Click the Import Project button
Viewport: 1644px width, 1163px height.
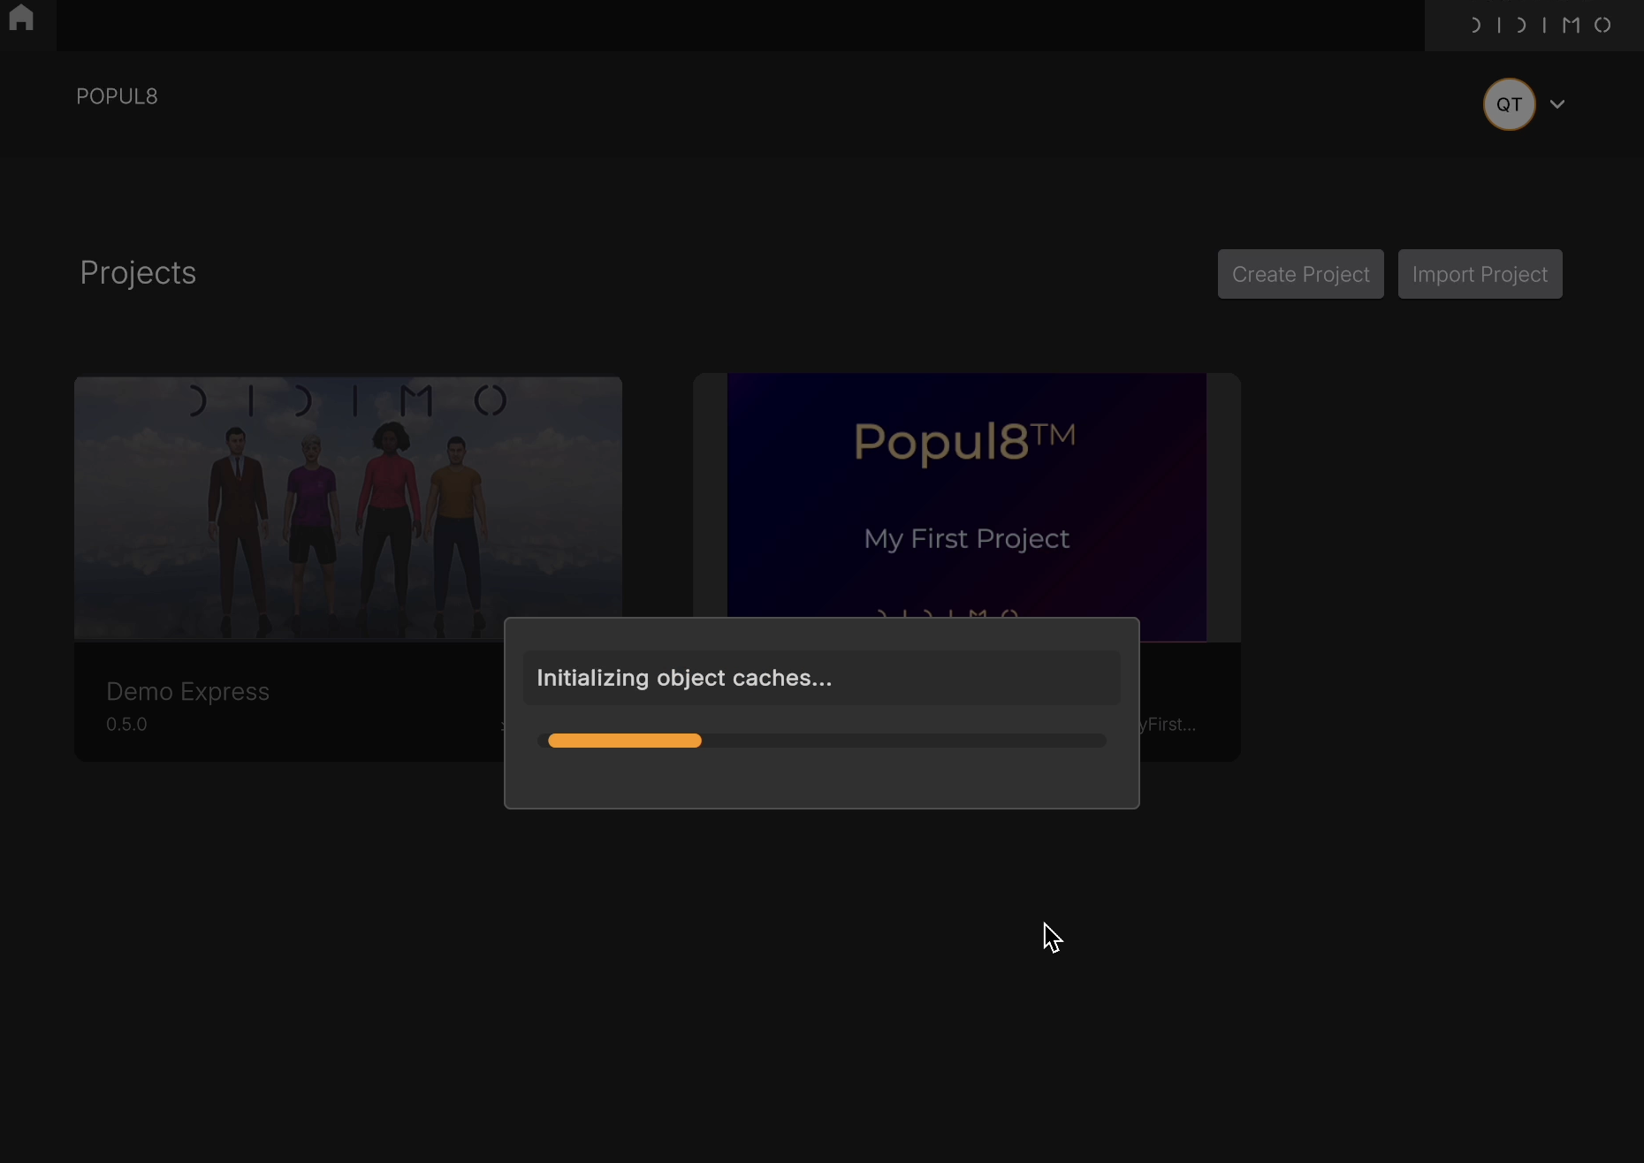pyautogui.click(x=1480, y=274)
